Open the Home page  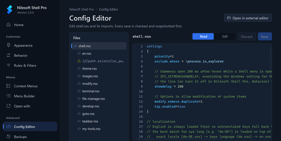coord(30,25)
